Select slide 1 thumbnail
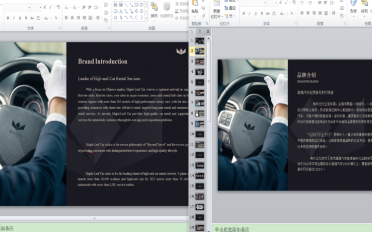Viewport: 372px width, 232px height. tap(200, 41)
